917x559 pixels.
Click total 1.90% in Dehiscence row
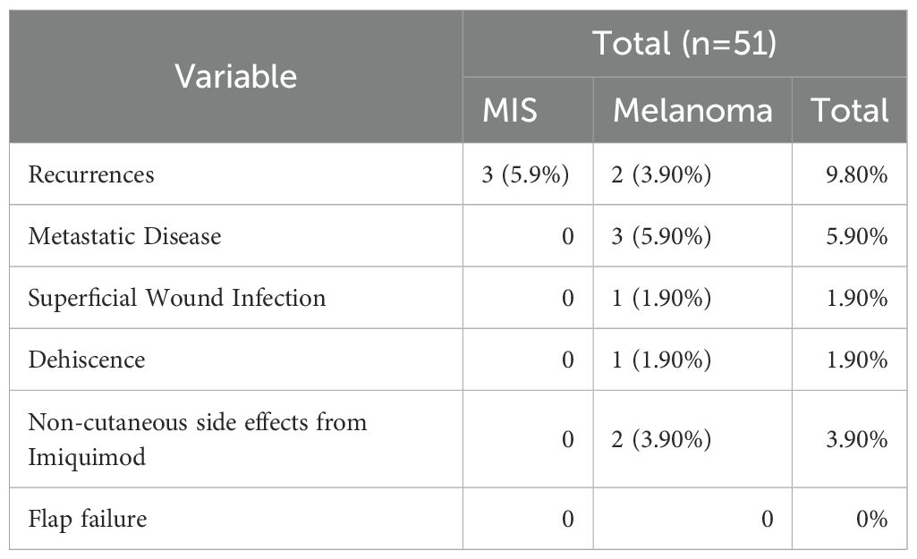pos(858,360)
